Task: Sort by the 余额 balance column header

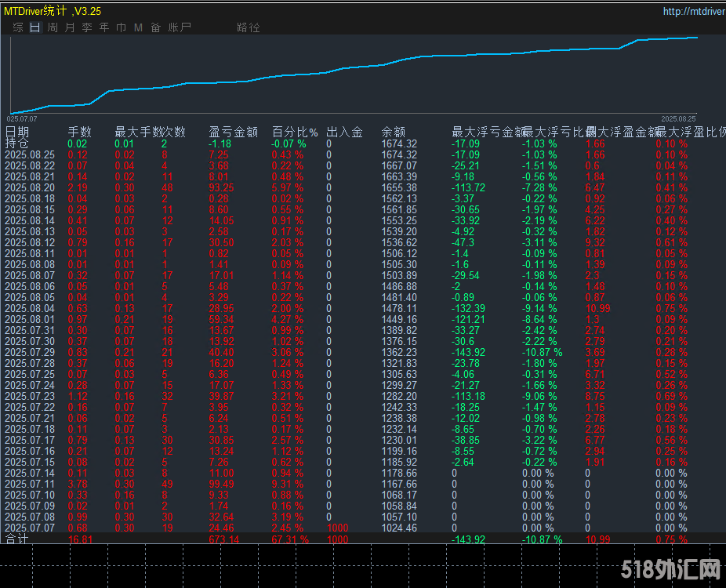Action: coord(393,132)
